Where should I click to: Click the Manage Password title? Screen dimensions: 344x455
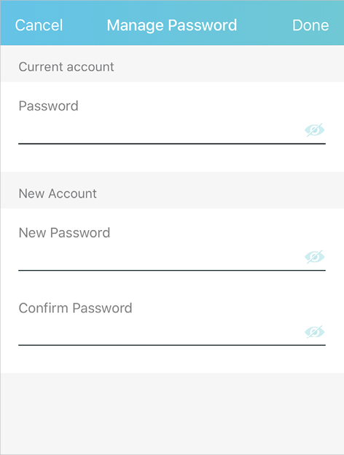tap(172, 25)
